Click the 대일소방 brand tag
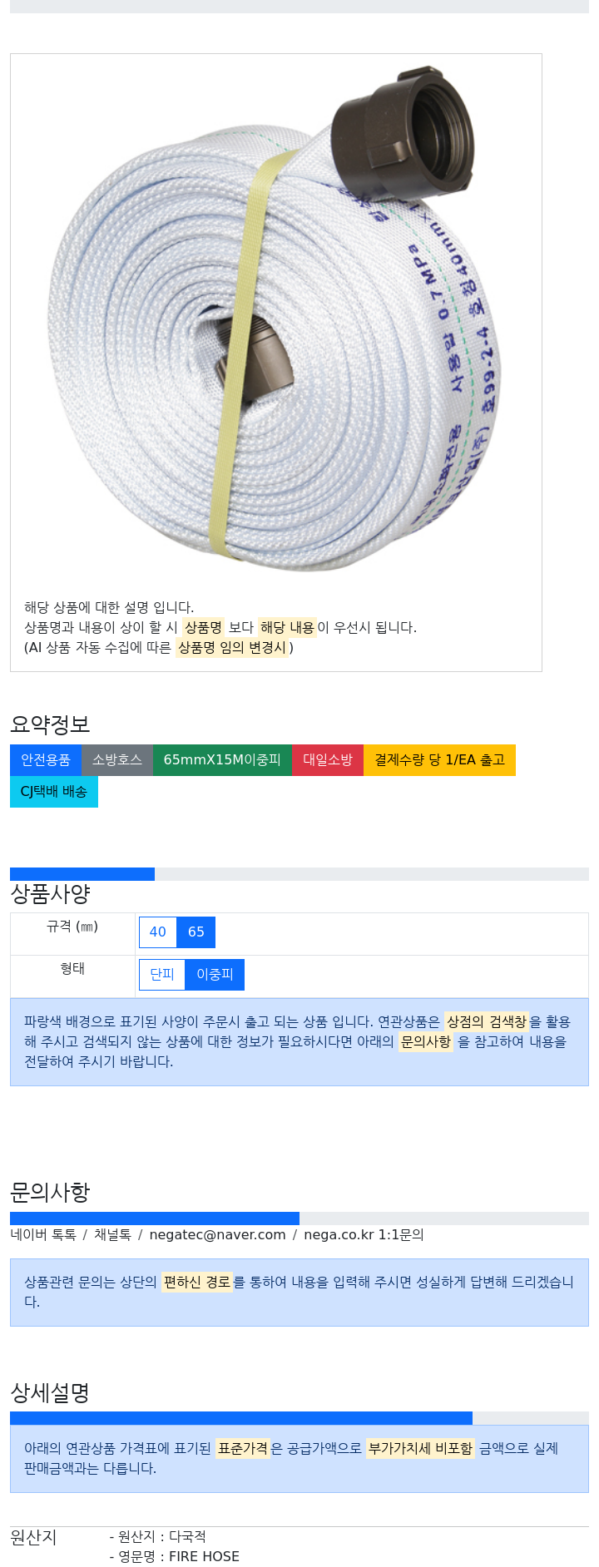Image resolution: width=599 pixels, height=1567 pixels. coord(328,760)
